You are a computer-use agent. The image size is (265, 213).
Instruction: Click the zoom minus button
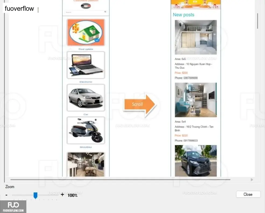[6, 195]
